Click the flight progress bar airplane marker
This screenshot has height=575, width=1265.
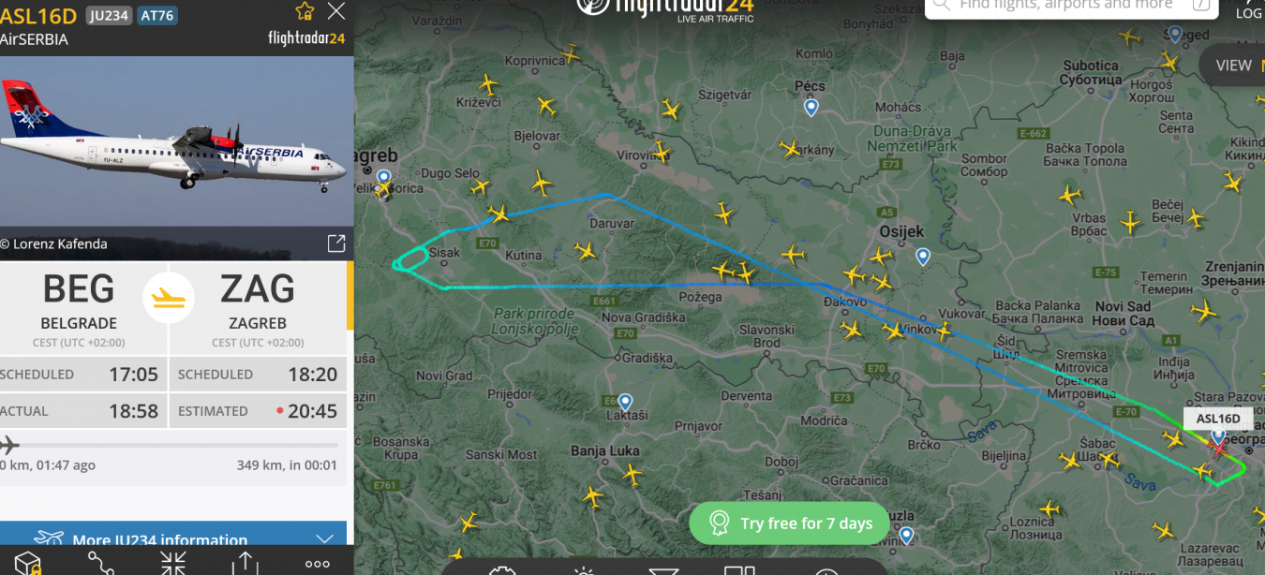tap(8, 444)
